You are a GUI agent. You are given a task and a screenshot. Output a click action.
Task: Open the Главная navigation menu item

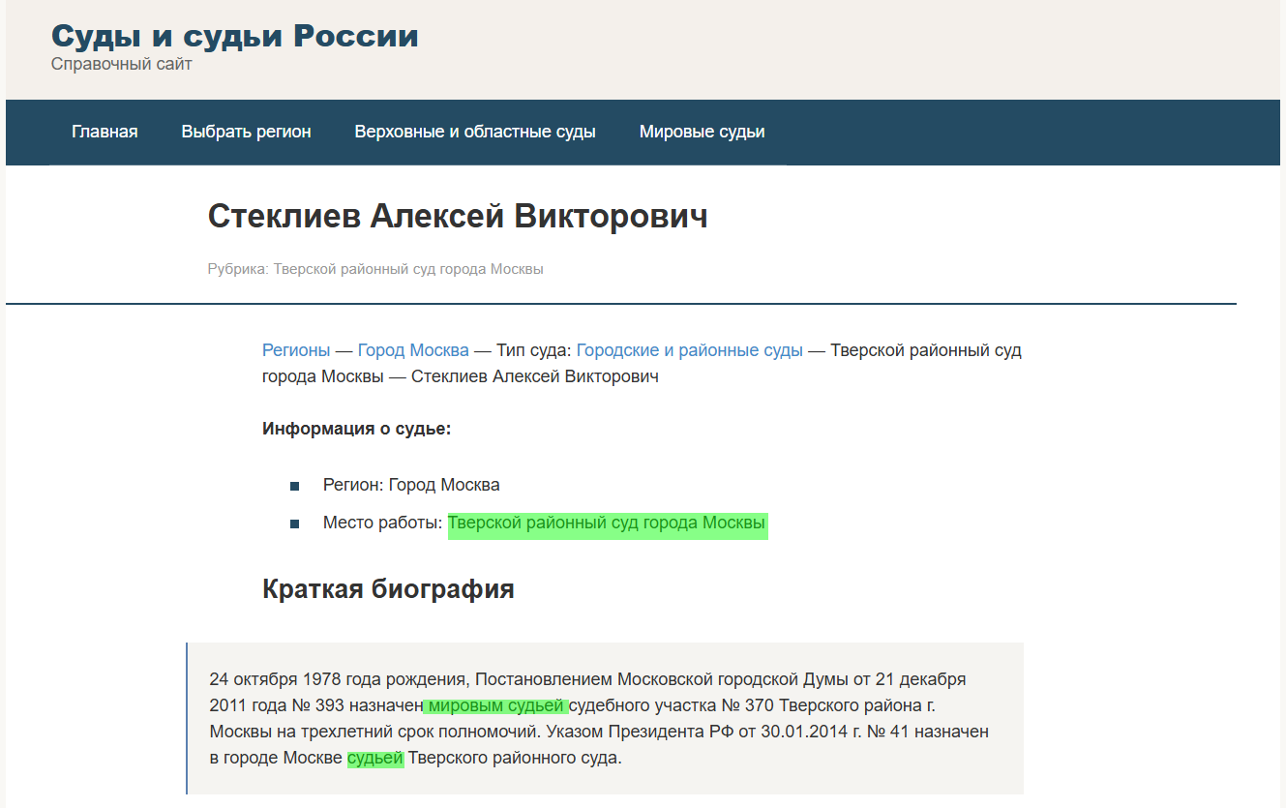(105, 131)
